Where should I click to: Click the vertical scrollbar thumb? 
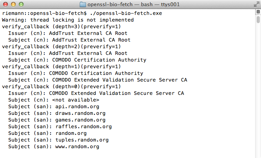(258, 20)
